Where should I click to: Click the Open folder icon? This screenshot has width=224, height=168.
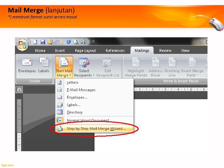(x=50, y=42)
